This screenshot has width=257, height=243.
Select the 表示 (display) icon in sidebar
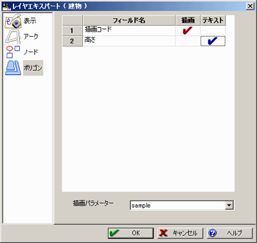click(x=13, y=21)
